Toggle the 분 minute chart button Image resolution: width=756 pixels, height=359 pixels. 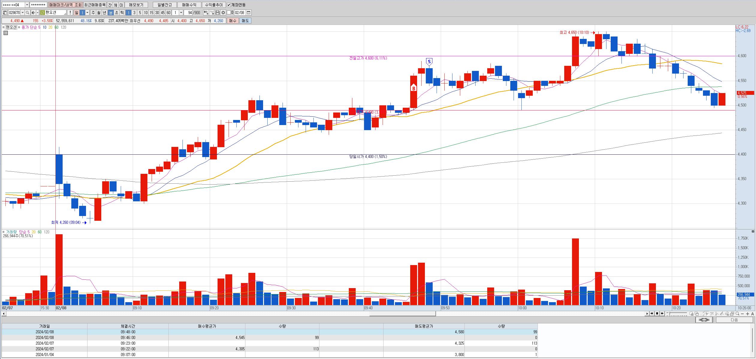point(111,13)
